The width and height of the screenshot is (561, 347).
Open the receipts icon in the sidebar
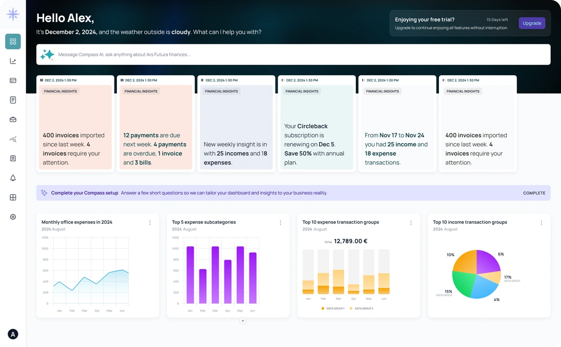13,158
